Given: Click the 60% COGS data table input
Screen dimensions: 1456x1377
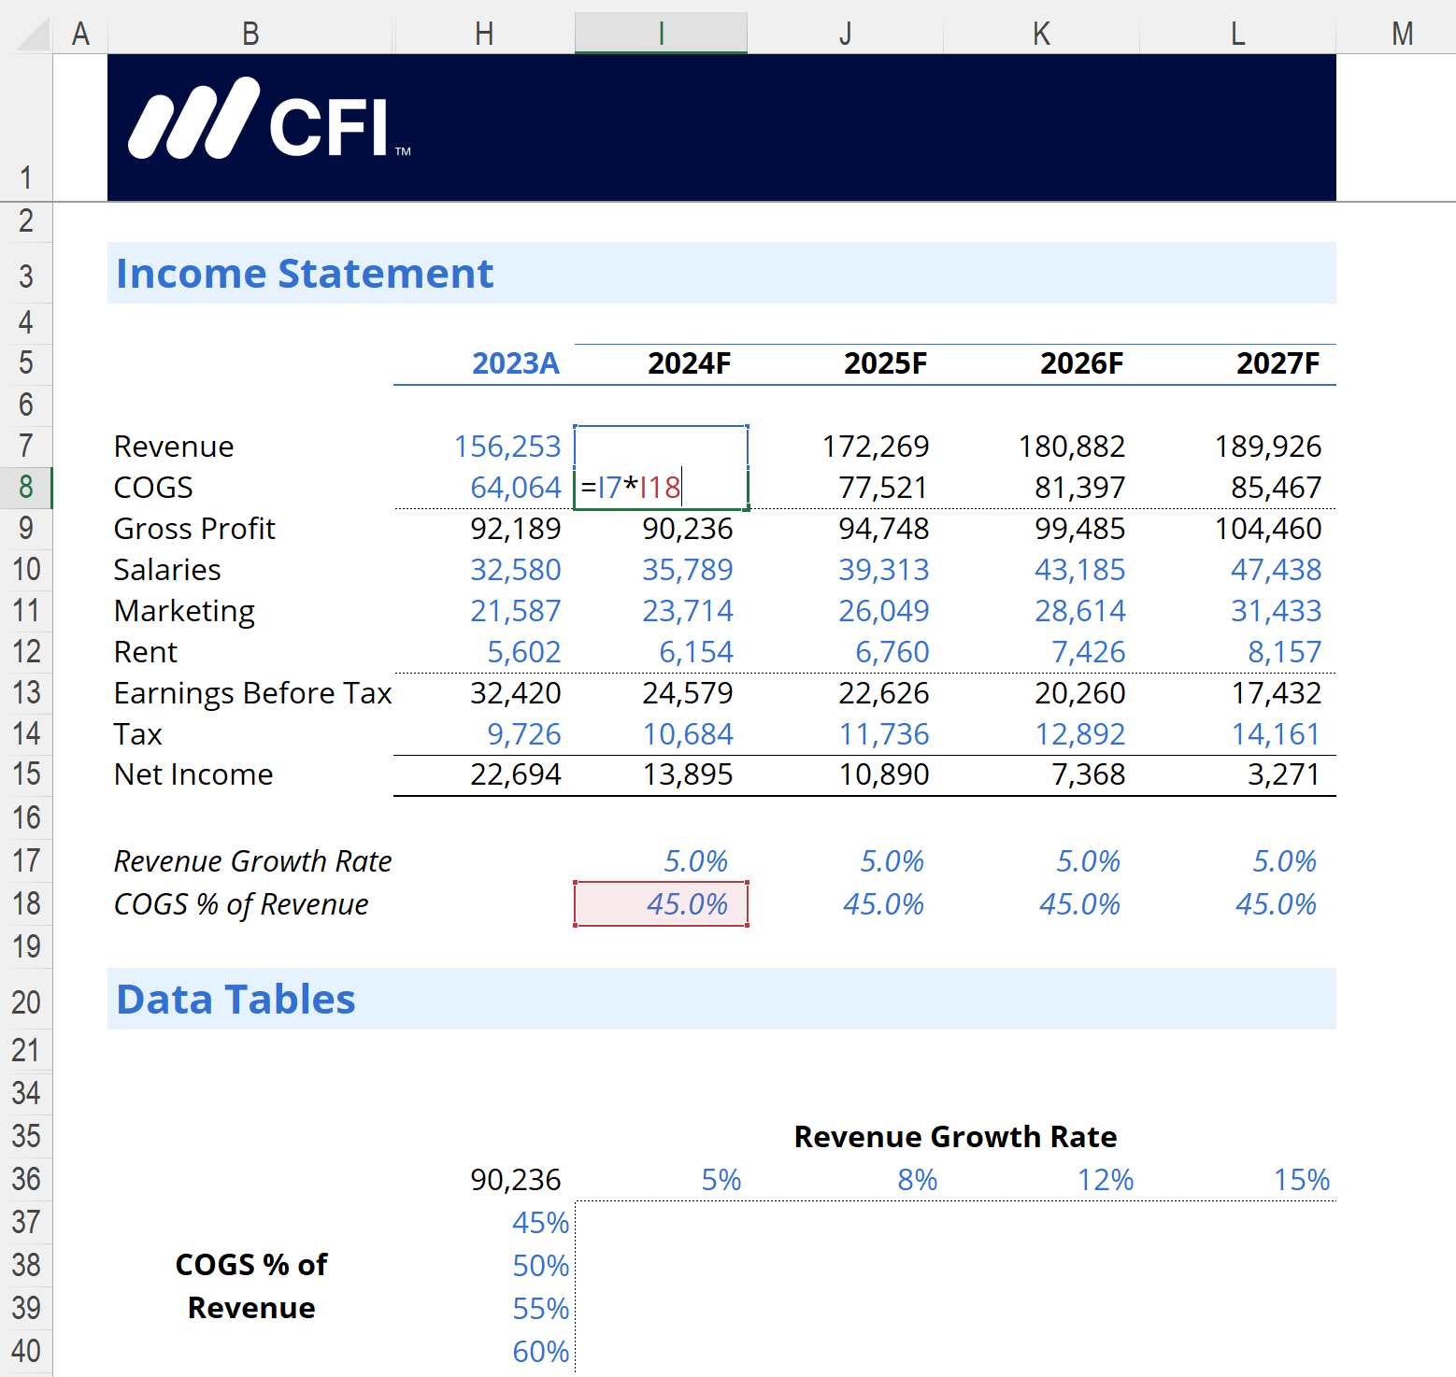Looking at the screenshot, I should (540, 1352).
